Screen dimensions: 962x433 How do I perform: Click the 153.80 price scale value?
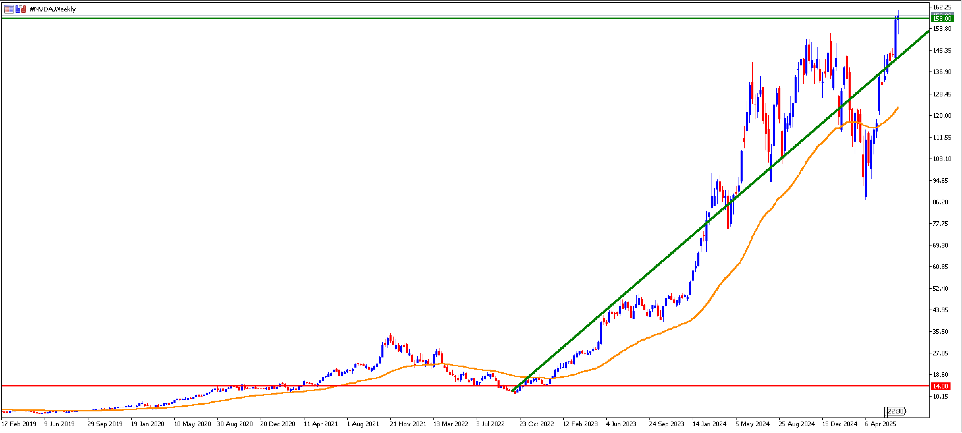[942, 29]
